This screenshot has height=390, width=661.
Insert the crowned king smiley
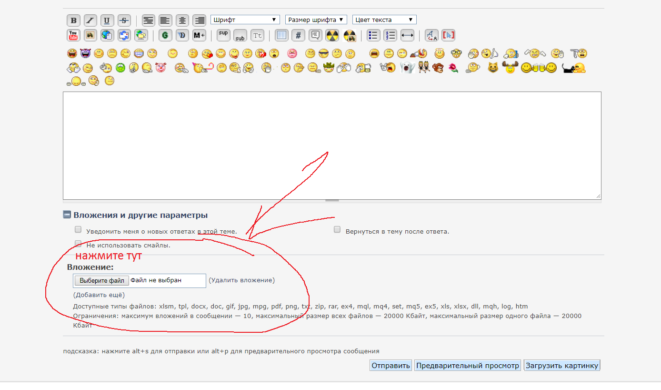click(330, 68)
